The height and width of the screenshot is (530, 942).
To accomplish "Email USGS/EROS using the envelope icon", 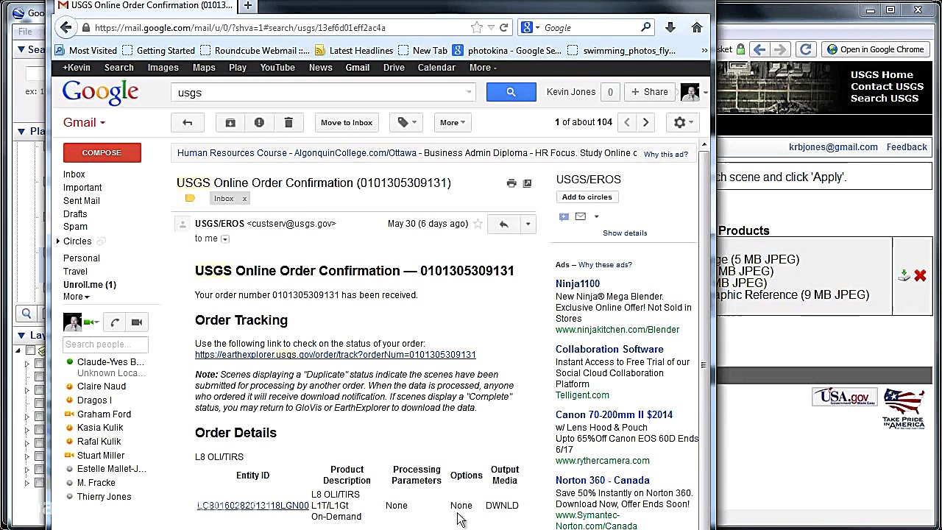I will [x=580, y=216].
